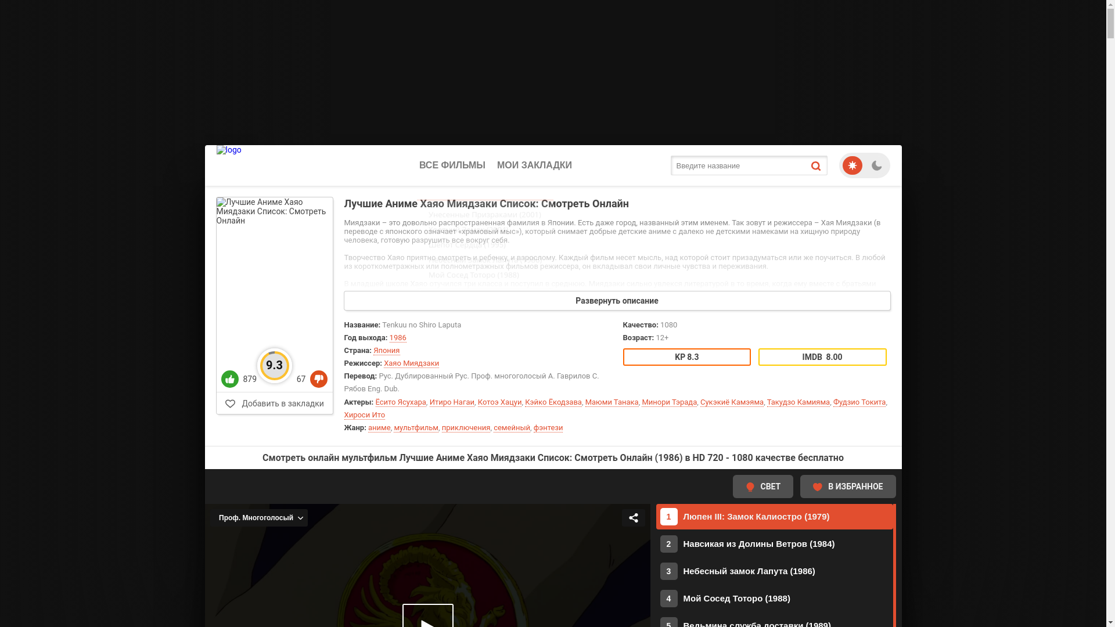Click the playlist scrollbar
Viewport: 1115px width, 627px height.
click(x=894, y=565)
